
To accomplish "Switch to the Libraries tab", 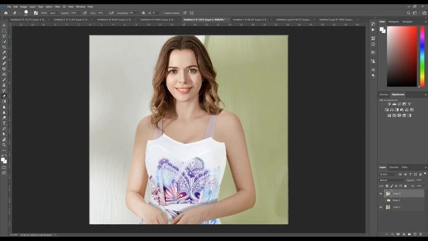I will pos(384,94).
